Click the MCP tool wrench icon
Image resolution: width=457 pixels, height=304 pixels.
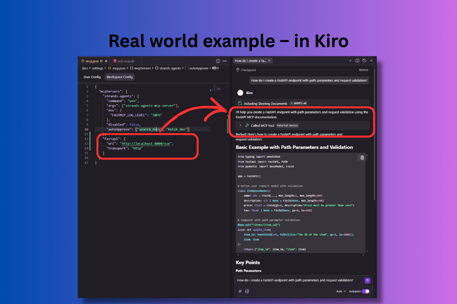pos(247,125)
